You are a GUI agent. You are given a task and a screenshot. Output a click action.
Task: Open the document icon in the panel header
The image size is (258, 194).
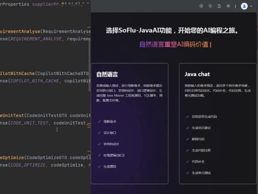pyautogui.click(x=219, y=6)
